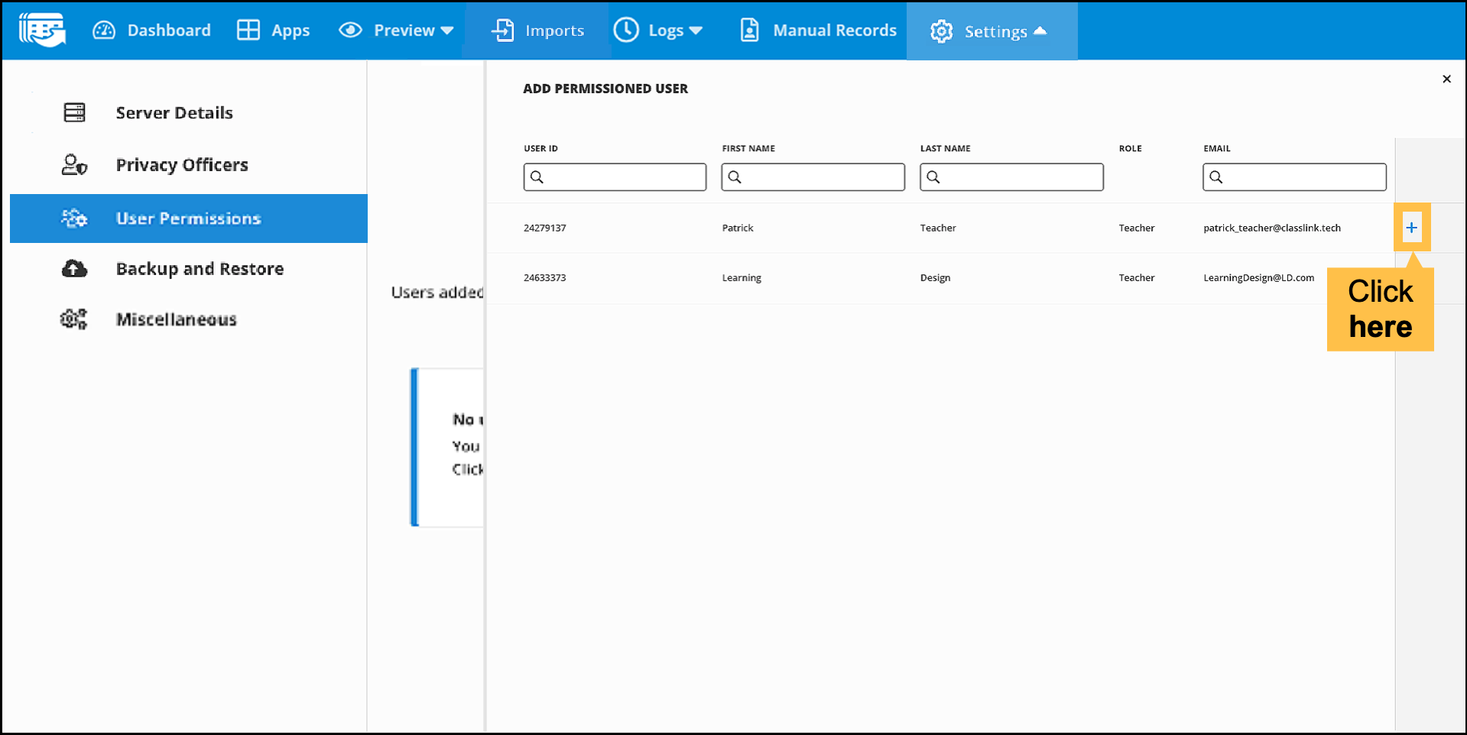
Task: Select the Learning Design user row
Action: [x=917, y=278]
